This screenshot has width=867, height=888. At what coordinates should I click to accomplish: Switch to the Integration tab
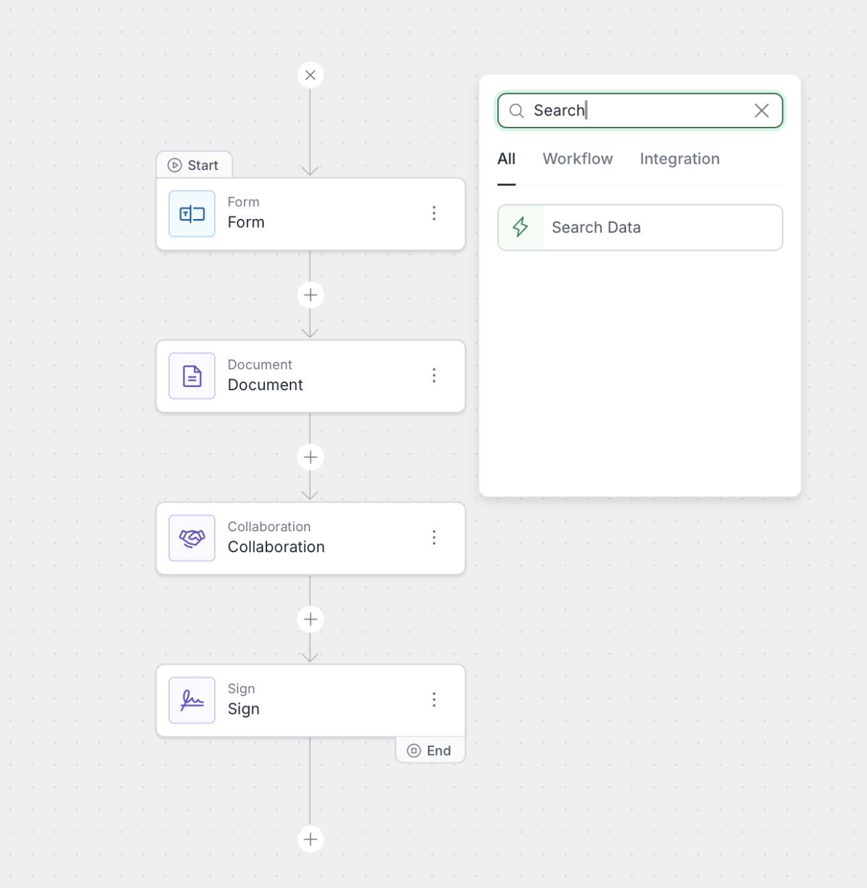[679, 159]
